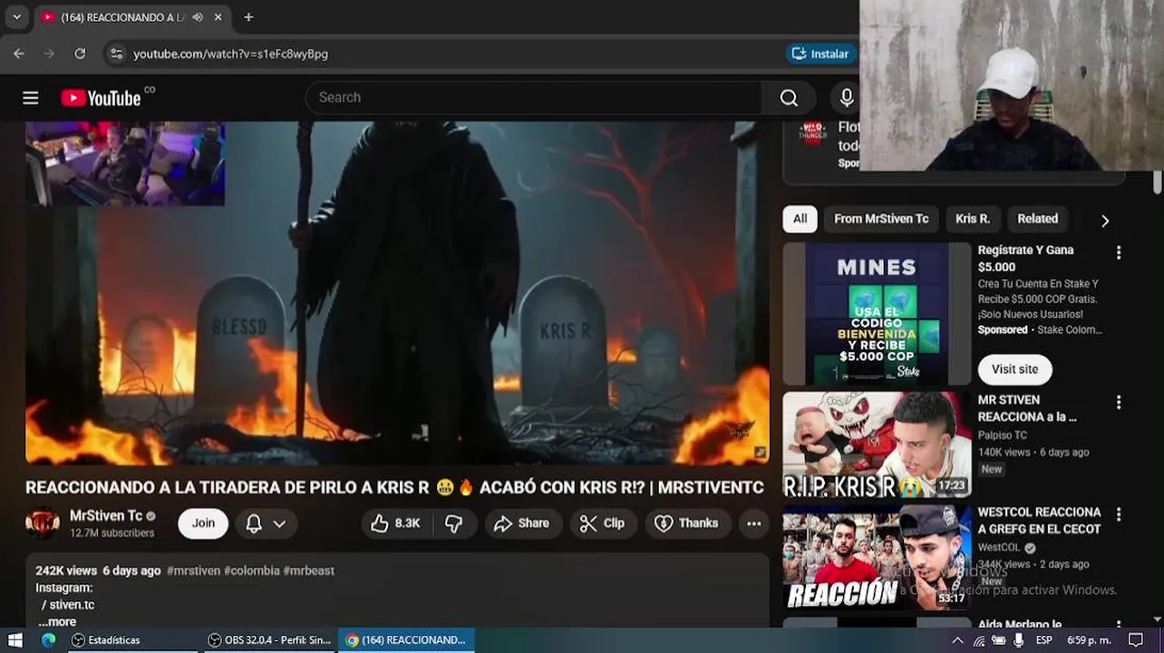Open the #mrbeast hashtag
This screenshot has height=653, width=1164.
(309, 570)
